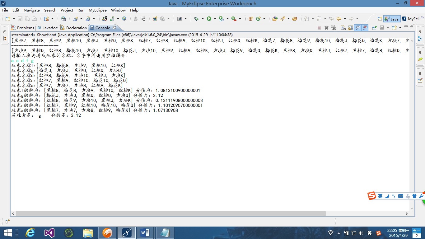Expand the New Java Class dropdown arrow
The height and width of the screenshot is (239, 425).
coord(264,19)
